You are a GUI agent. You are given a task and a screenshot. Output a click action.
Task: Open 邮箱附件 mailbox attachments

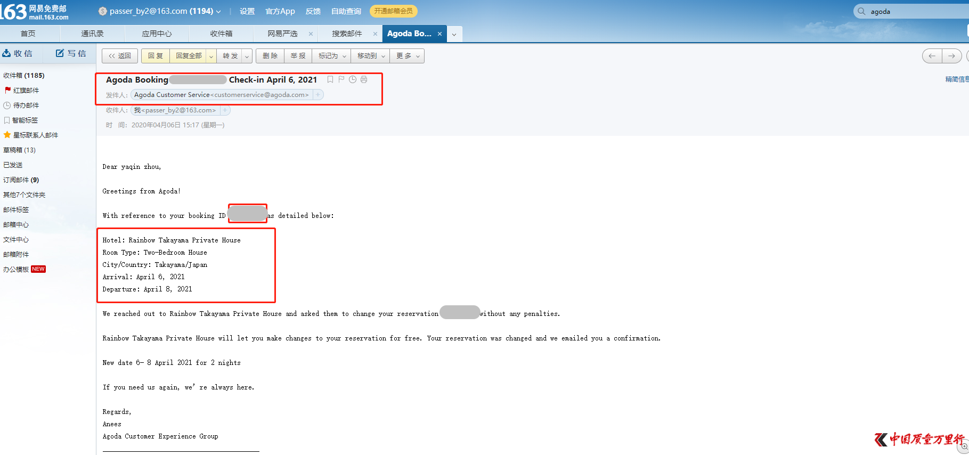tap(16, 255)
